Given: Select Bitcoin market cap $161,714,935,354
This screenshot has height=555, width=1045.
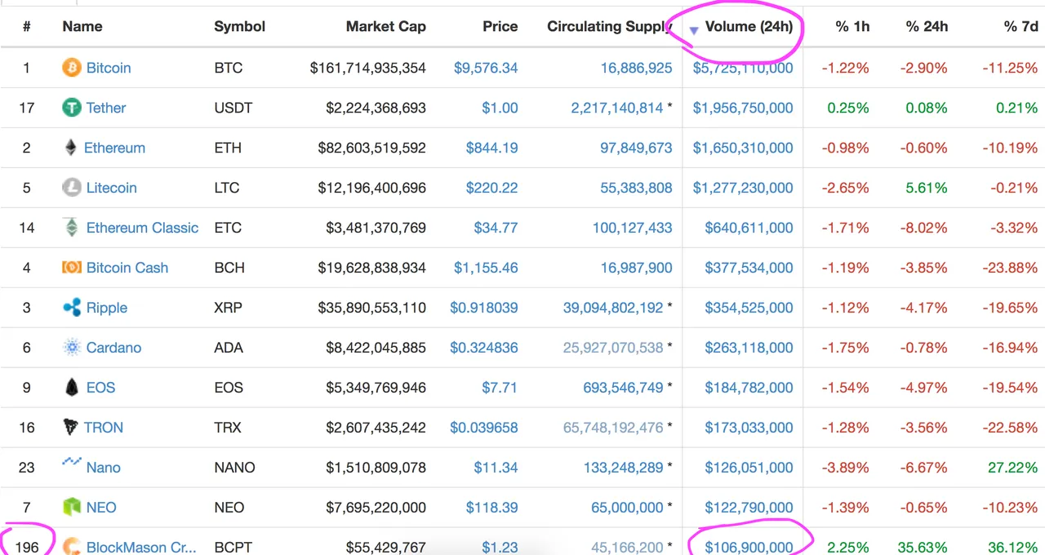Looking at the screenshot, I should tap(368, 68).
